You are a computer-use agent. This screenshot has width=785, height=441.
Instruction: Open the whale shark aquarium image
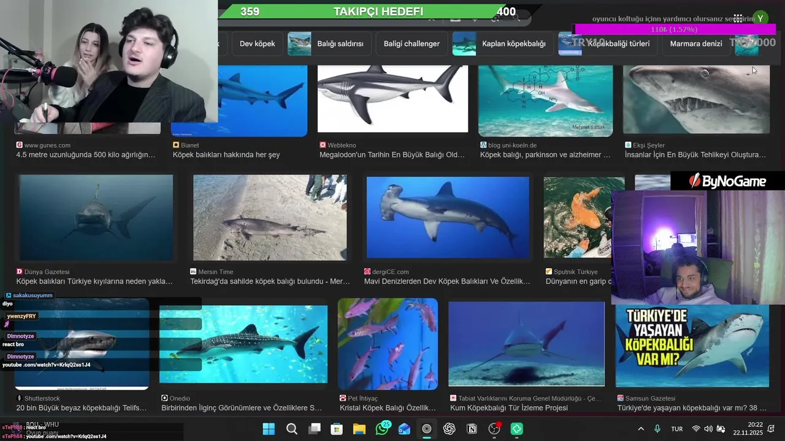click(243, 344)
